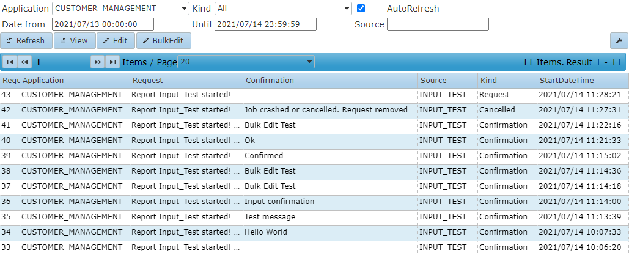Select the row with Cancelled kind
The width and height of the screenshot is (629, 256).
(314, 110)
